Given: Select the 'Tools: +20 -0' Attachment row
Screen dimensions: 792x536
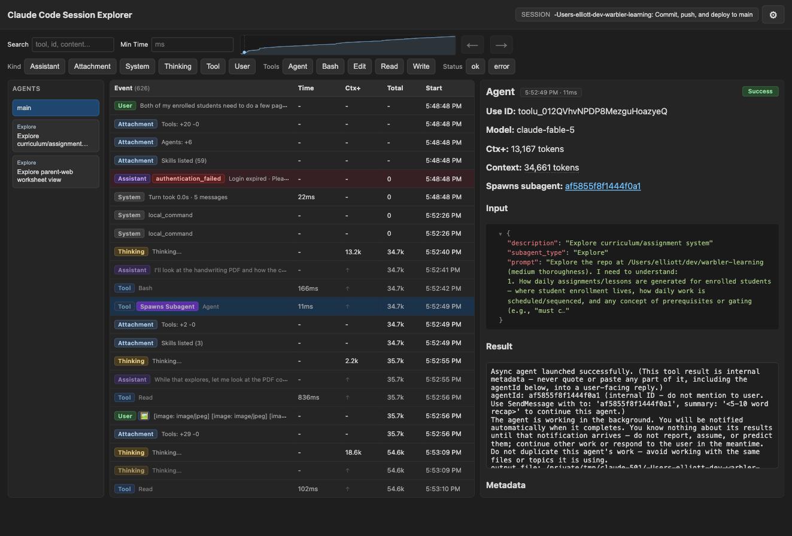Looking at the screenshot, I should 292,124.
